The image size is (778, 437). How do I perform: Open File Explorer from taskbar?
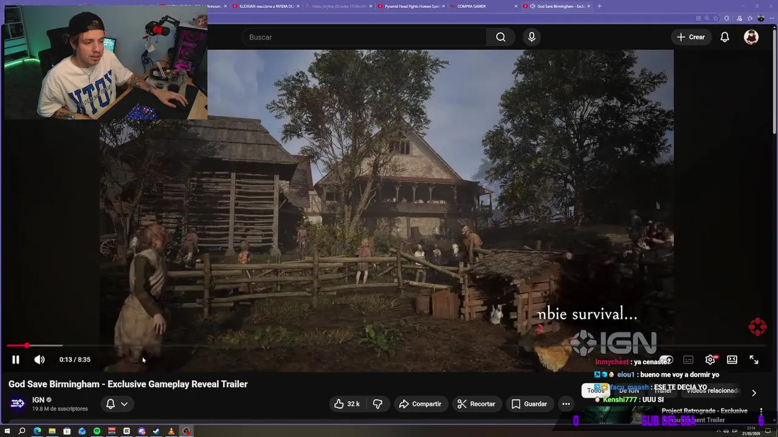coord(52,431)
